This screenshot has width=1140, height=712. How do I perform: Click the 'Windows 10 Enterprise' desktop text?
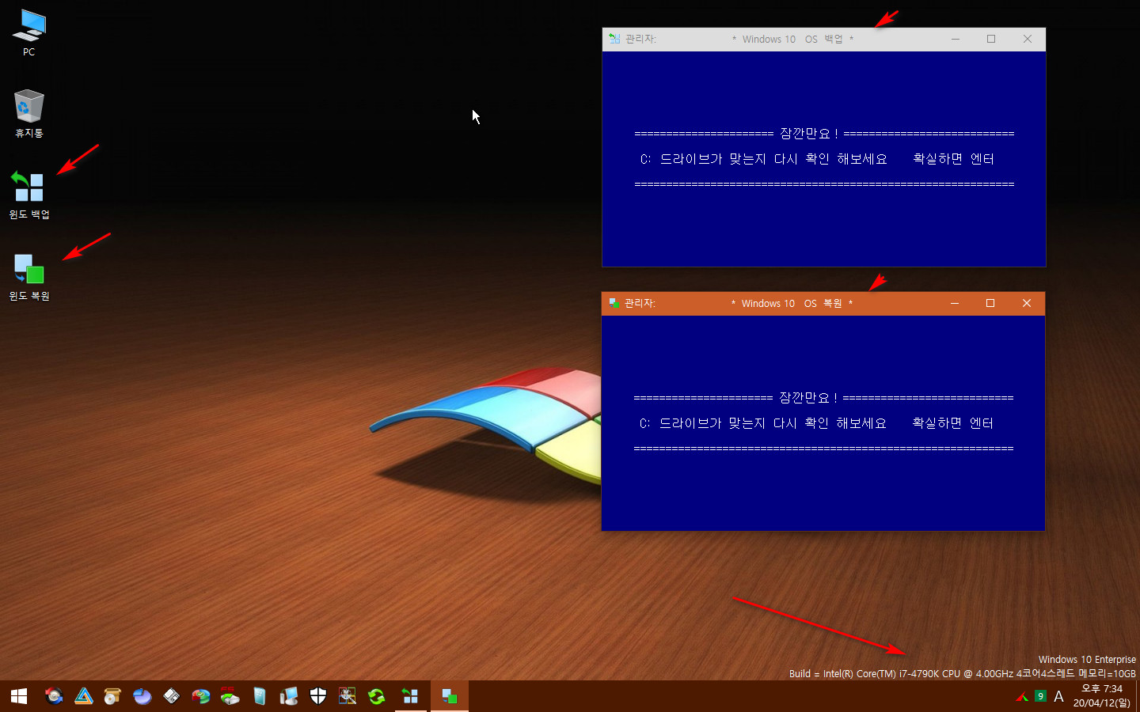(x=1087, y=660)
